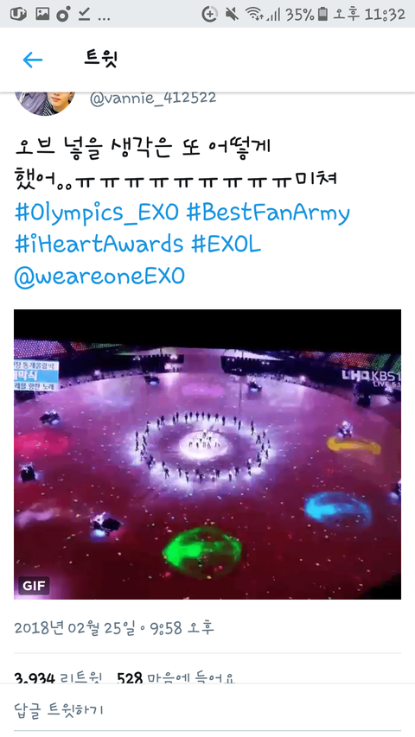
Task: Tap the image notification icon in status bar
Action: [x=42, y=14]
